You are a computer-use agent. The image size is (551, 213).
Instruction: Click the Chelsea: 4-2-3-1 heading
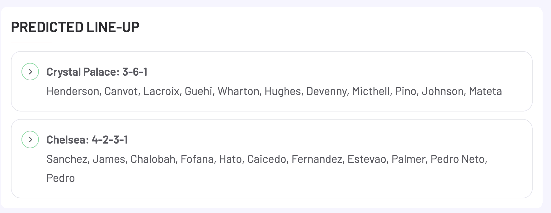click(x=87, y=140)
